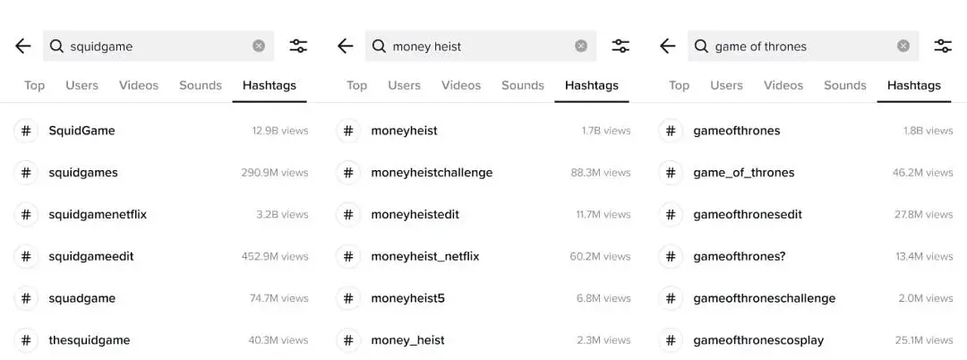Image resolution: width=967 pixels, height=360 pixels.
Task: Select Hashtags tab in game of thrones results
Action: (x=914, y=86)
